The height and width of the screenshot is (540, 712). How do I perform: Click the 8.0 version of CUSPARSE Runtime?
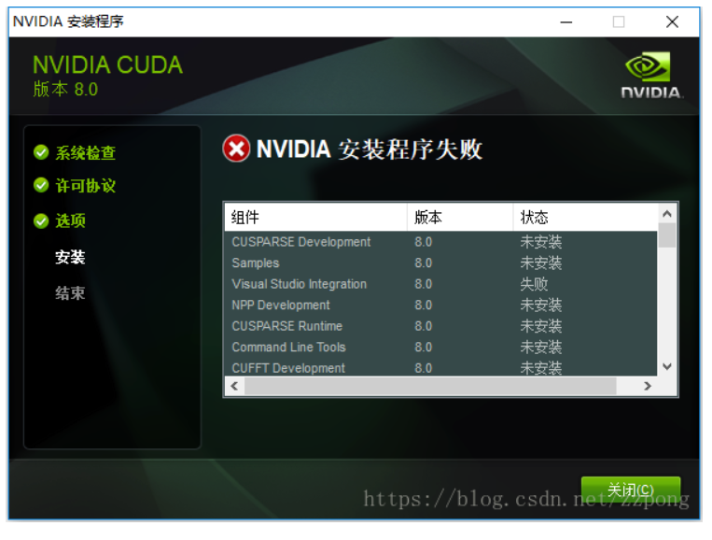coord(423,326)
